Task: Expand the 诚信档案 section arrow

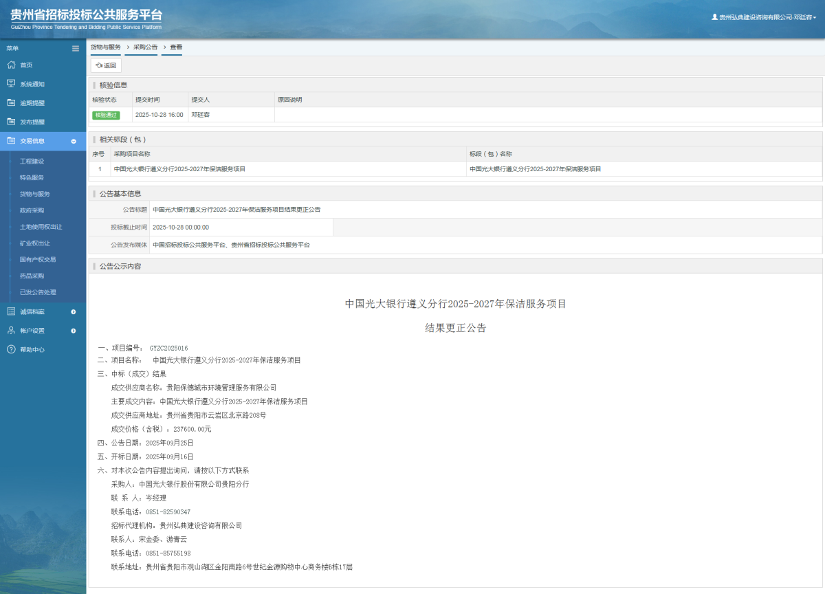Action: (x=74, y=311)
